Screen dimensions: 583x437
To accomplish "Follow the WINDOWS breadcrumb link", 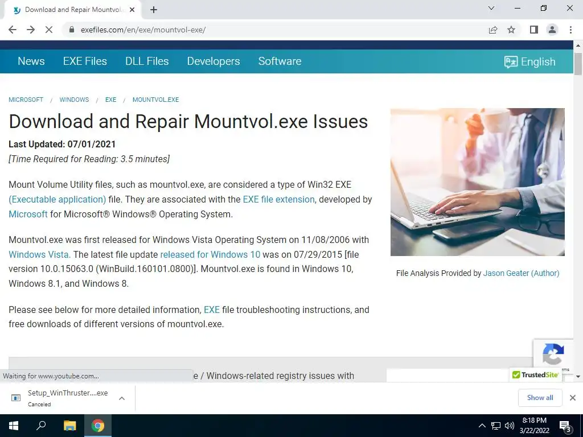I will [x=74, y=100].
